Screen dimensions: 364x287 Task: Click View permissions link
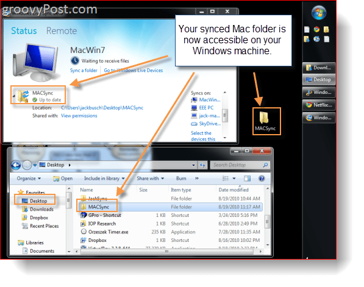click(79, 116)
